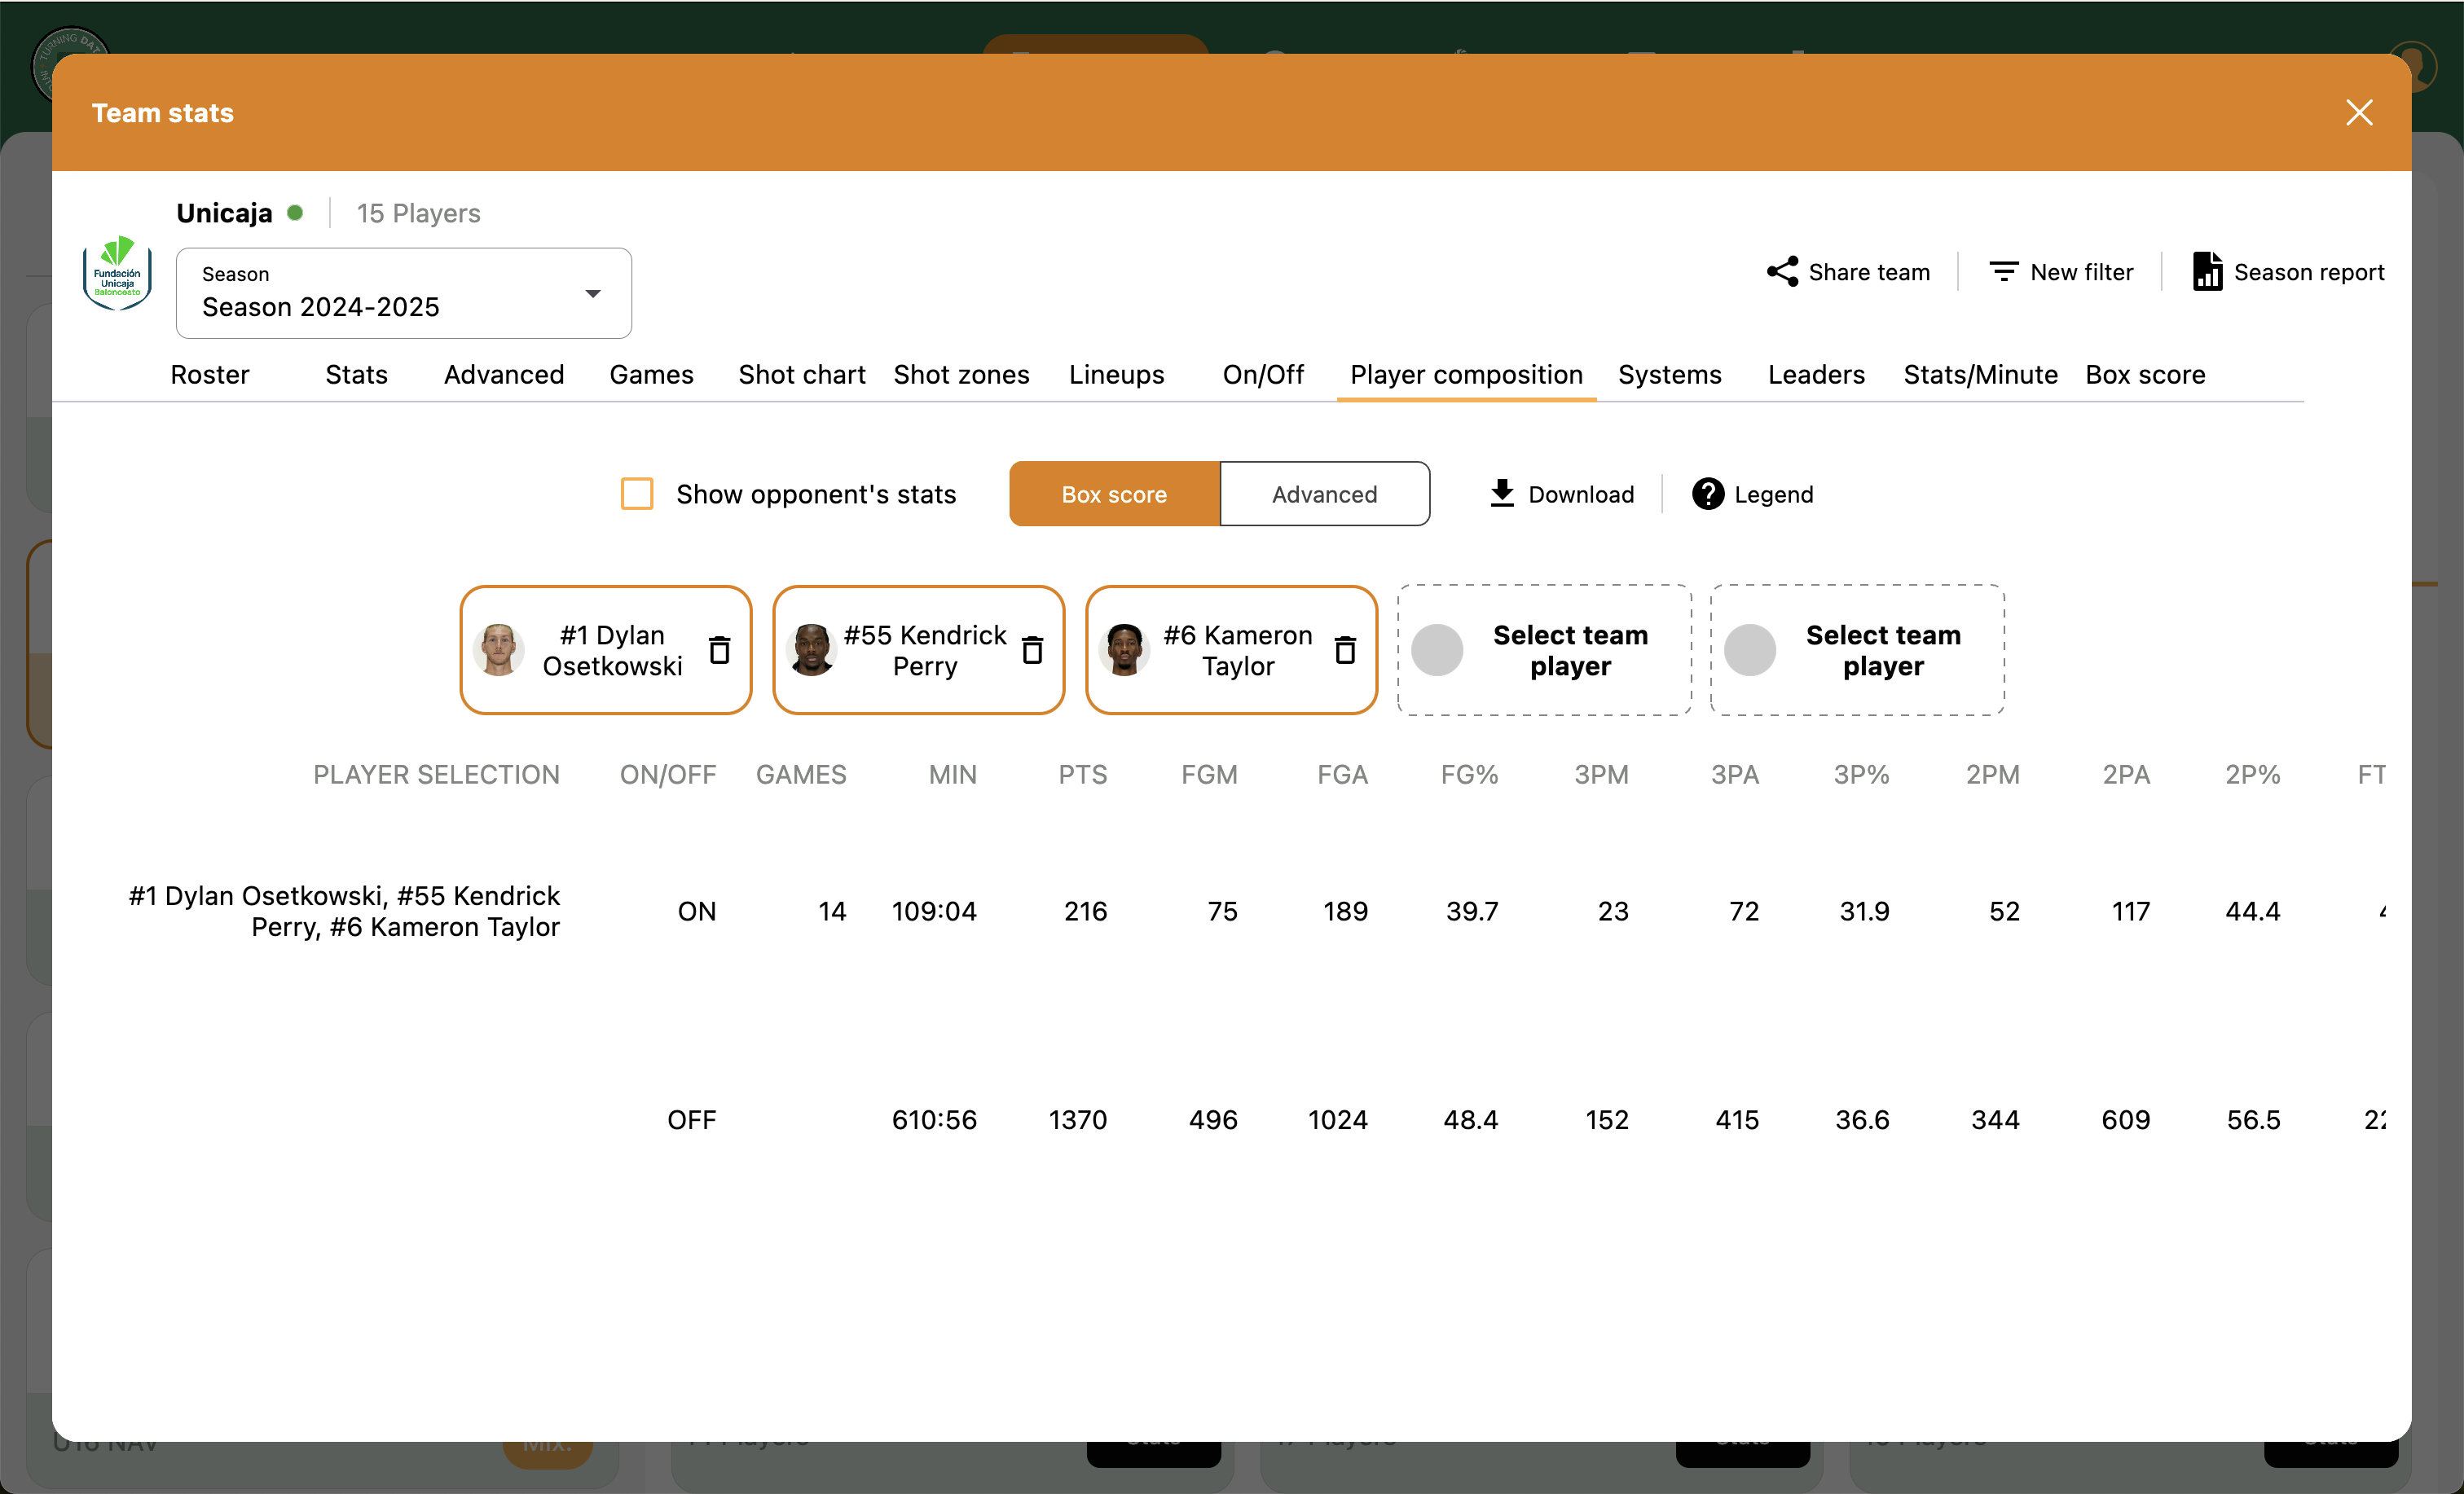Delete Kendrick Perry from the selection
Image resolution: width=2464 pixels, height=1494 pixels.
coord(1032,649)
